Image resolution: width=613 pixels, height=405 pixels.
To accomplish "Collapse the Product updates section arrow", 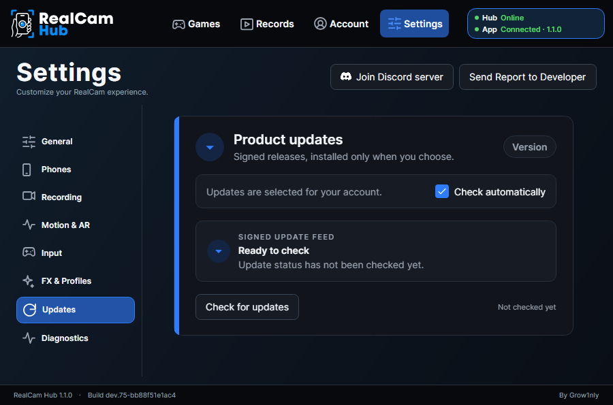I will pos(210,147).
